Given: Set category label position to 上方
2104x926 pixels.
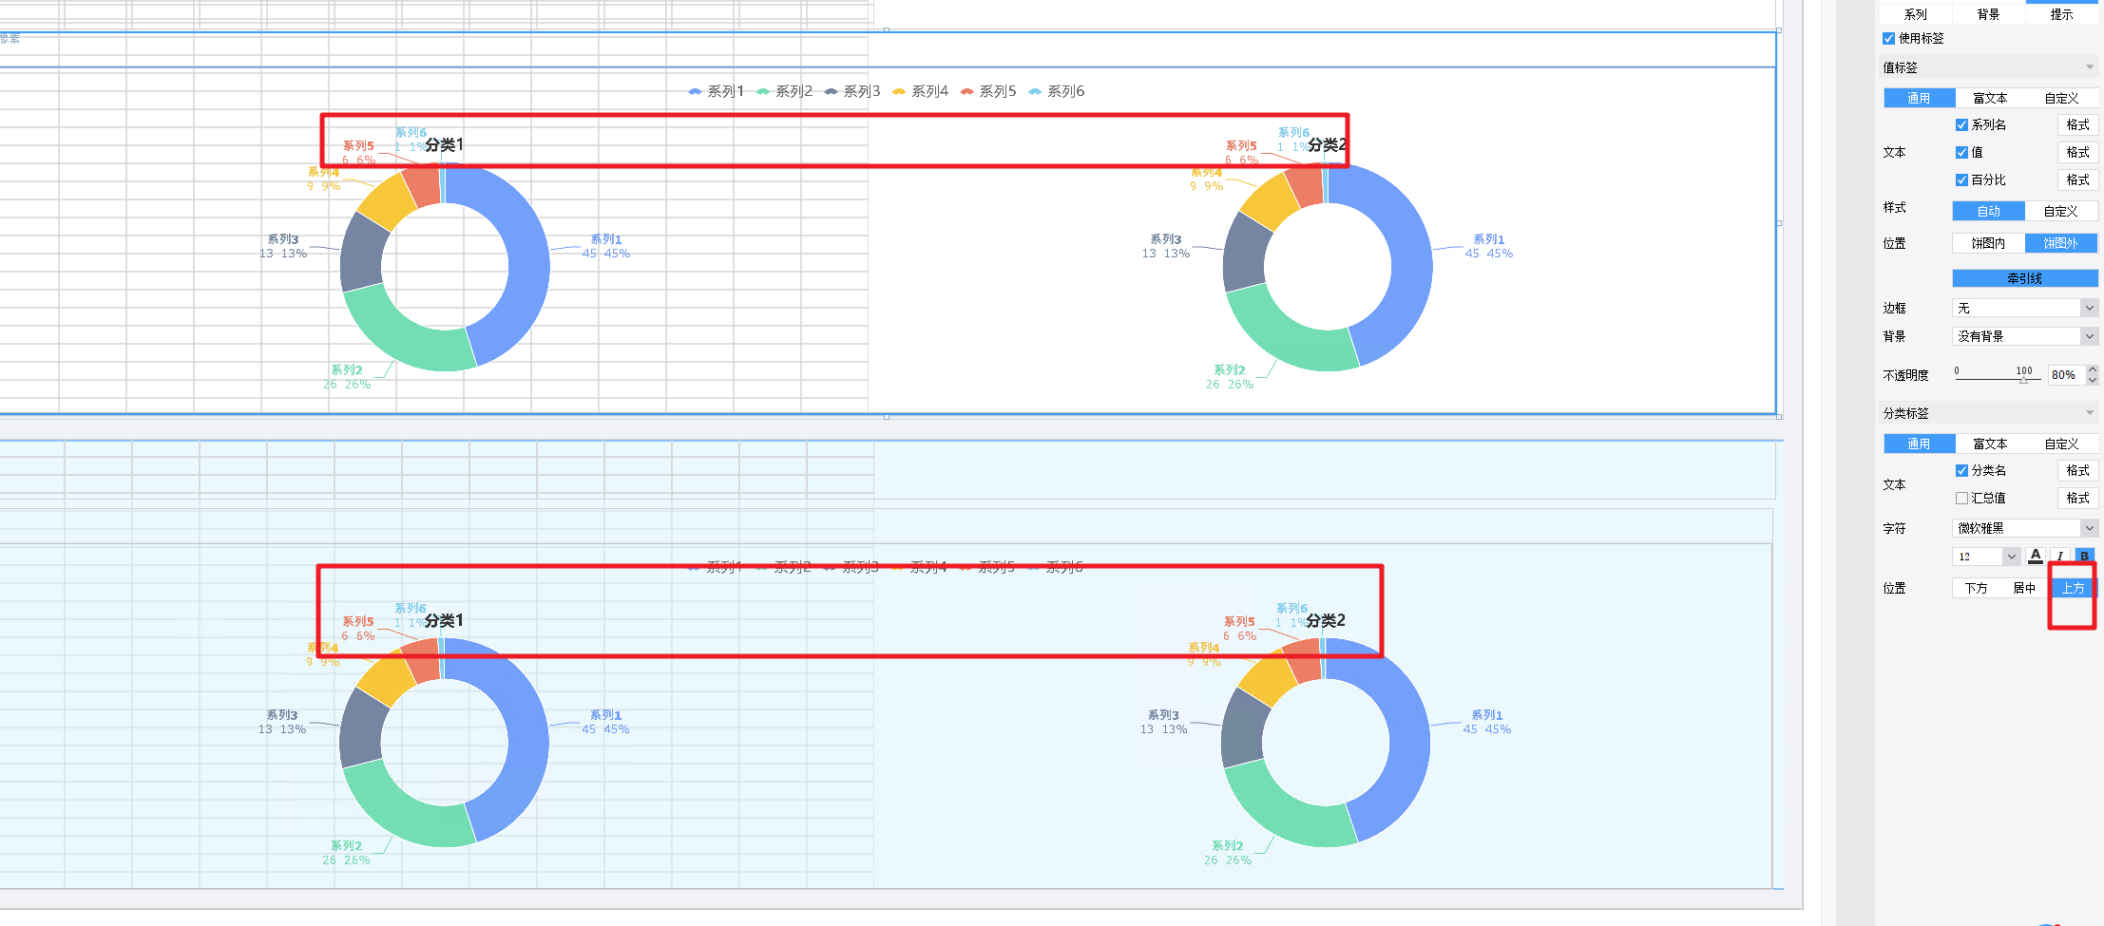Looking at the screenshot, I should click(x=2073, y=588).
